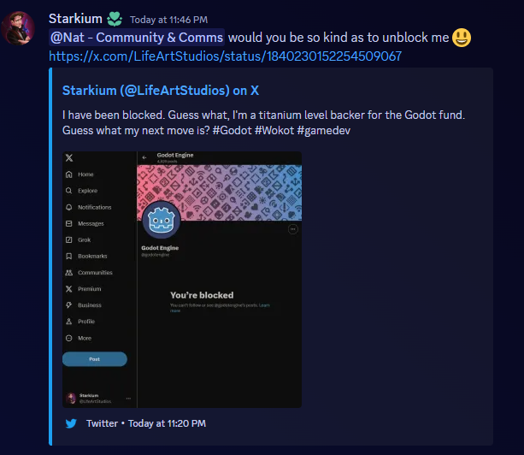The height and width of the screenshot is (455, 524).
Task: Open the embedded tweet screenshot image
Action: (182, 280)
